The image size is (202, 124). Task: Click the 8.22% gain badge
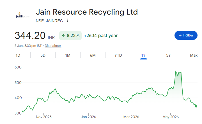point(70,36)
